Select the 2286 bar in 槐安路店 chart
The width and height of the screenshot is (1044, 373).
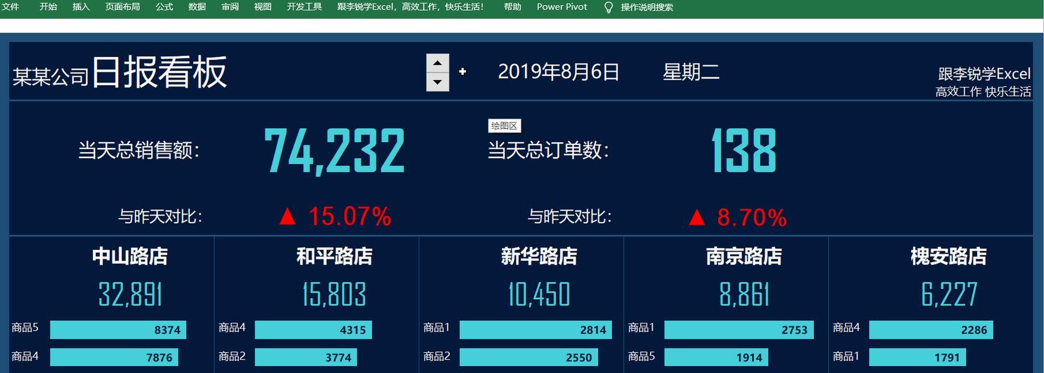point(931,330)
